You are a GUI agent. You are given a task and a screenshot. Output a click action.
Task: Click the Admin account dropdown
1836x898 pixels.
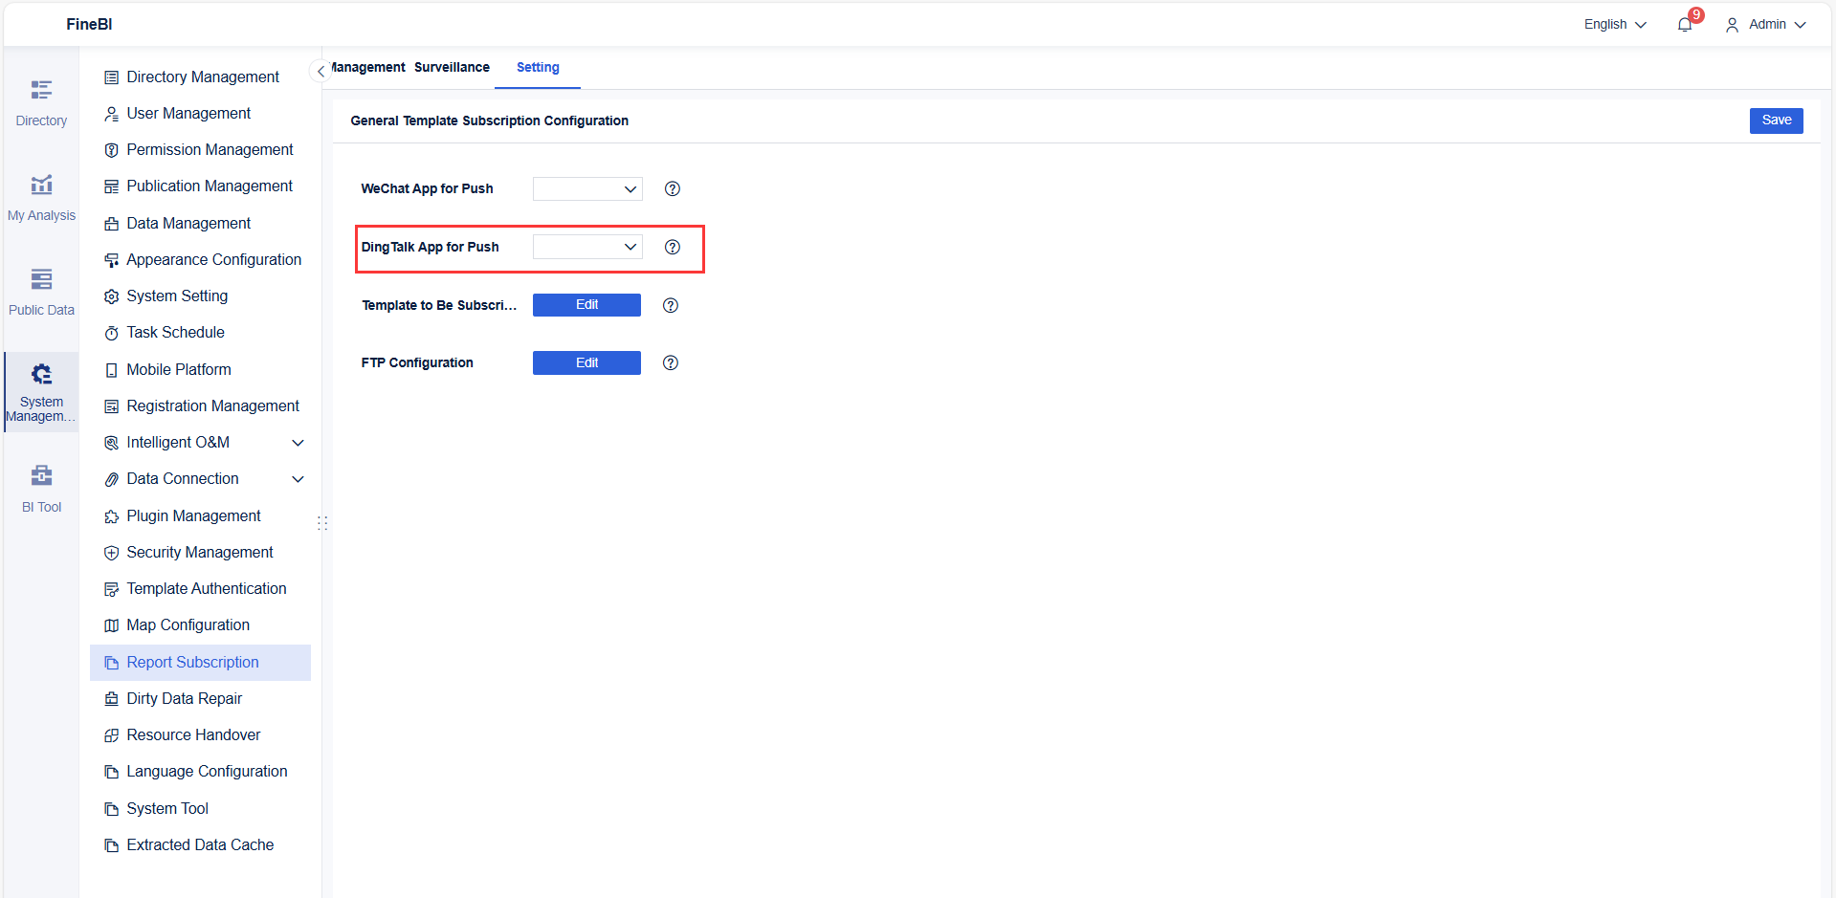[1766, 24]
